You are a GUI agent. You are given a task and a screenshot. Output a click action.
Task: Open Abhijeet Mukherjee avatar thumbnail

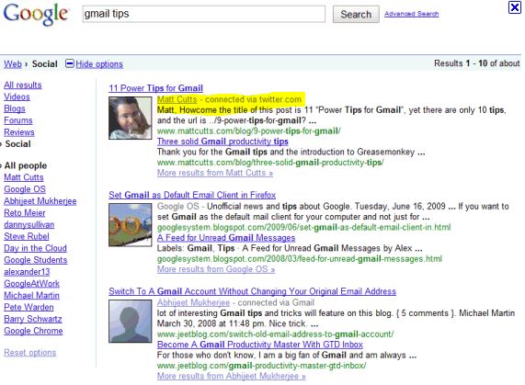coord(130,321)
